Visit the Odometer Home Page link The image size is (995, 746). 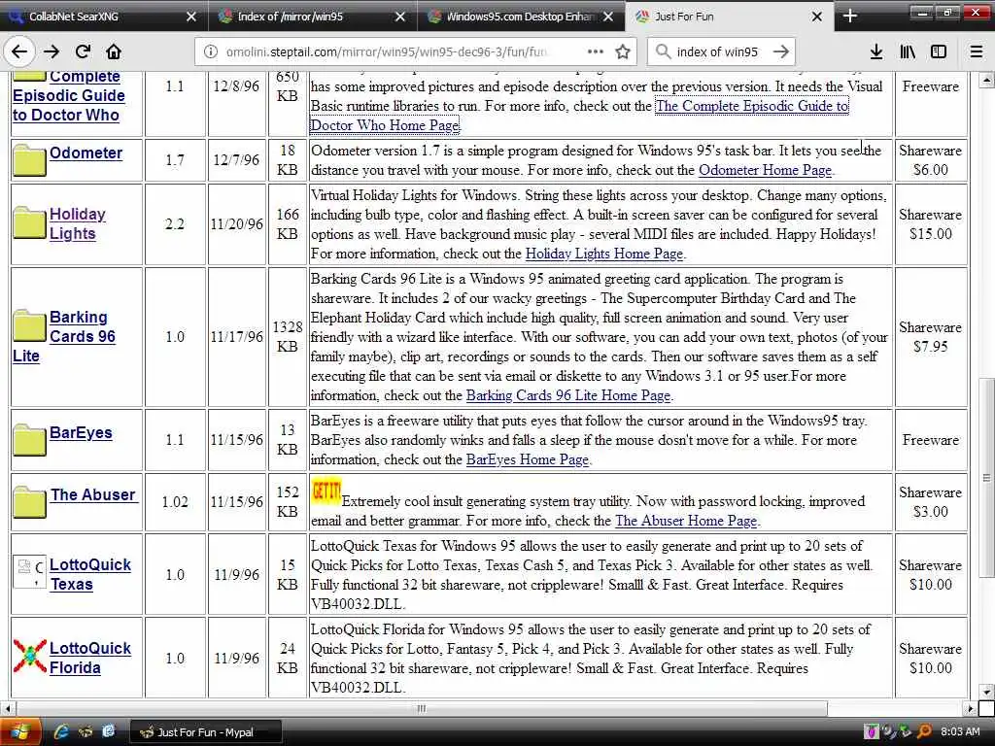click(765, 170)
